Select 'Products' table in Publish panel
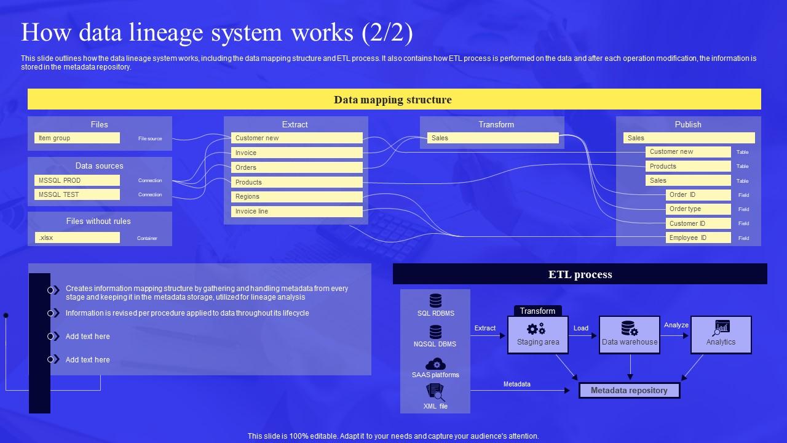Screen dimensions: 787x443 (688, 166)
